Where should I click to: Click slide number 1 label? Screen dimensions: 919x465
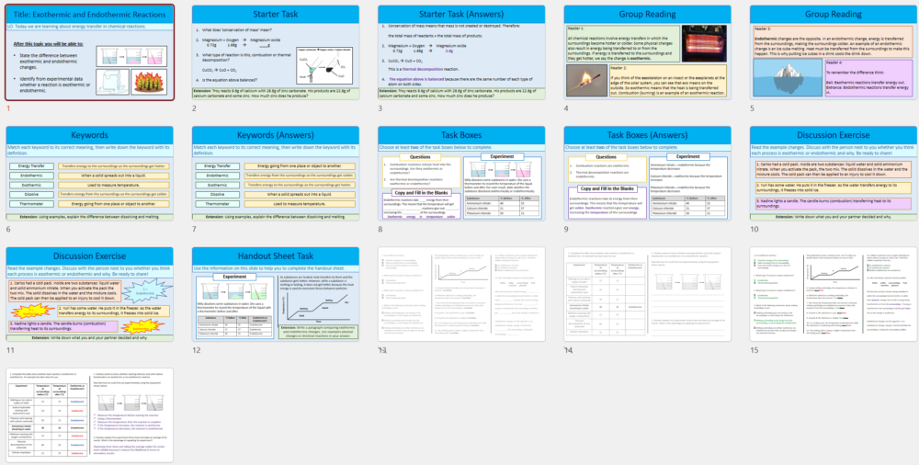coord(9,108)
